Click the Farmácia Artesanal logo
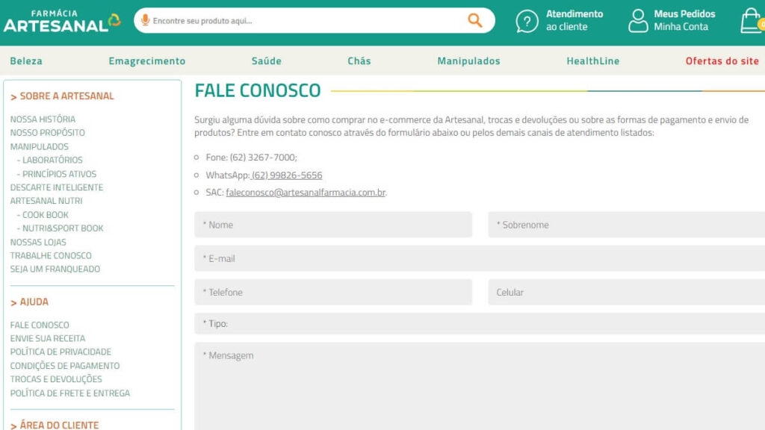Viewport: 765px width, 430px height. point(62,21)
